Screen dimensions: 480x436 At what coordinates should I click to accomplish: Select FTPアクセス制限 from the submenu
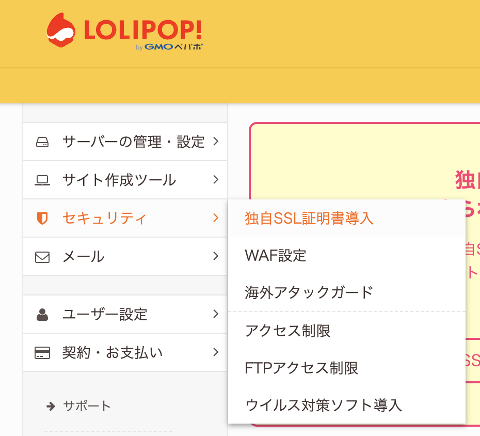(301, 368)
